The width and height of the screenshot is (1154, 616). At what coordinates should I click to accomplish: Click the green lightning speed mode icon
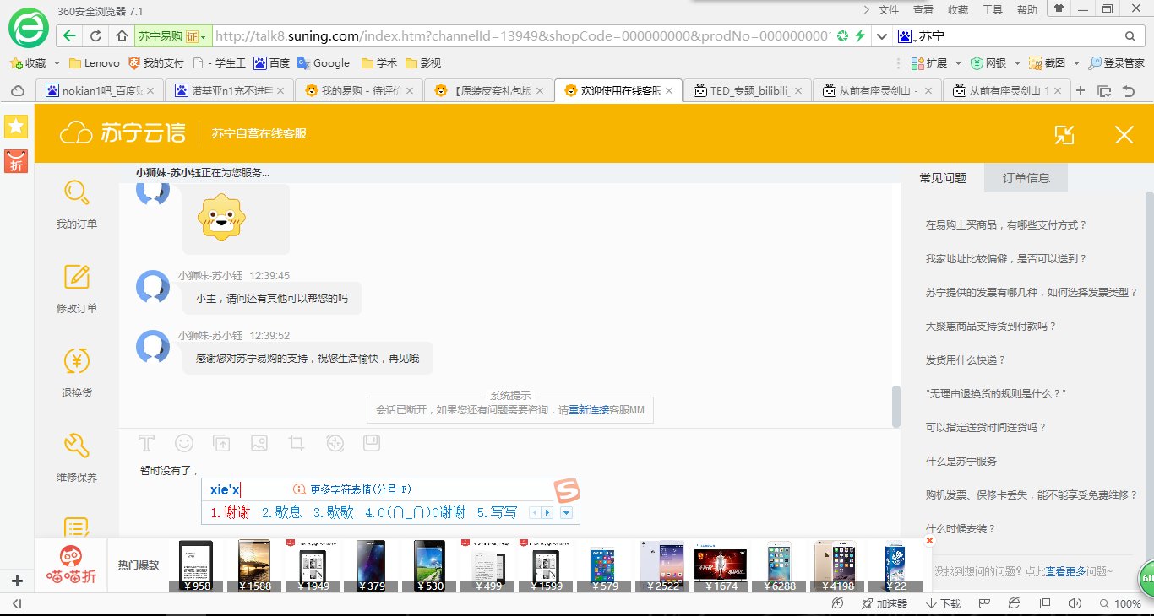point(860,36)
